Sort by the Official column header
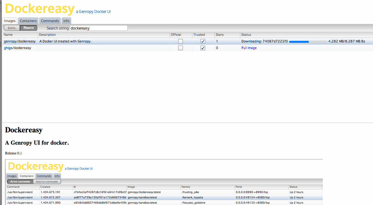The height and width of the screenshot is (205, 373). click(x=181, y=35)
